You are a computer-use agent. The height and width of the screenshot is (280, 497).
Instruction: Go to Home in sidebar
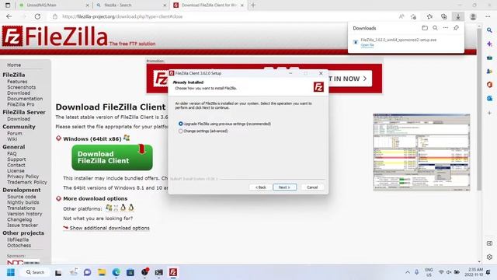pos(14,65)
